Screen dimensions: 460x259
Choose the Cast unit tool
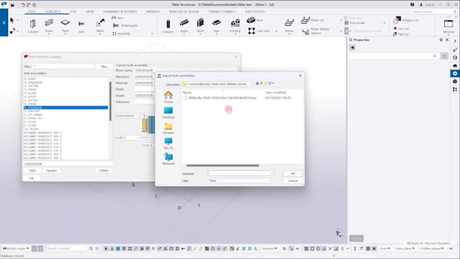(258, 31)
